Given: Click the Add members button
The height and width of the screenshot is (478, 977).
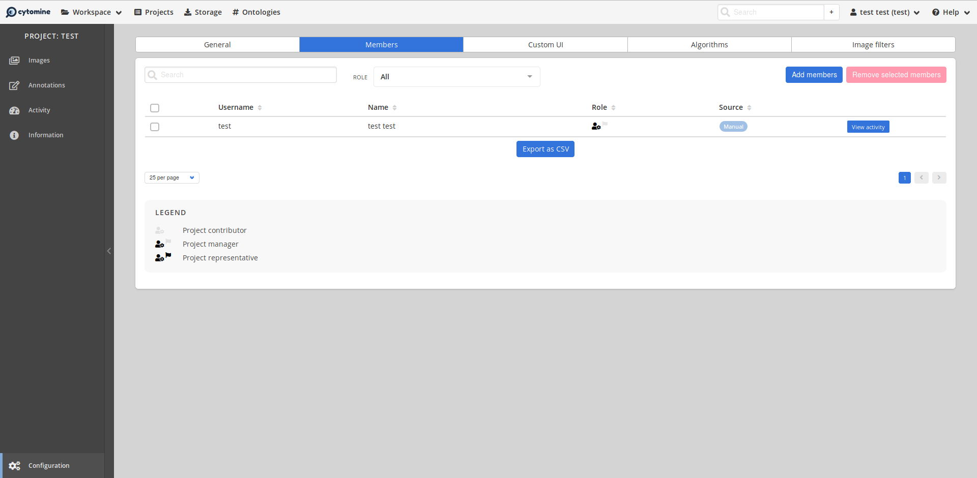Looking at the screenshot, I should 814,75.
